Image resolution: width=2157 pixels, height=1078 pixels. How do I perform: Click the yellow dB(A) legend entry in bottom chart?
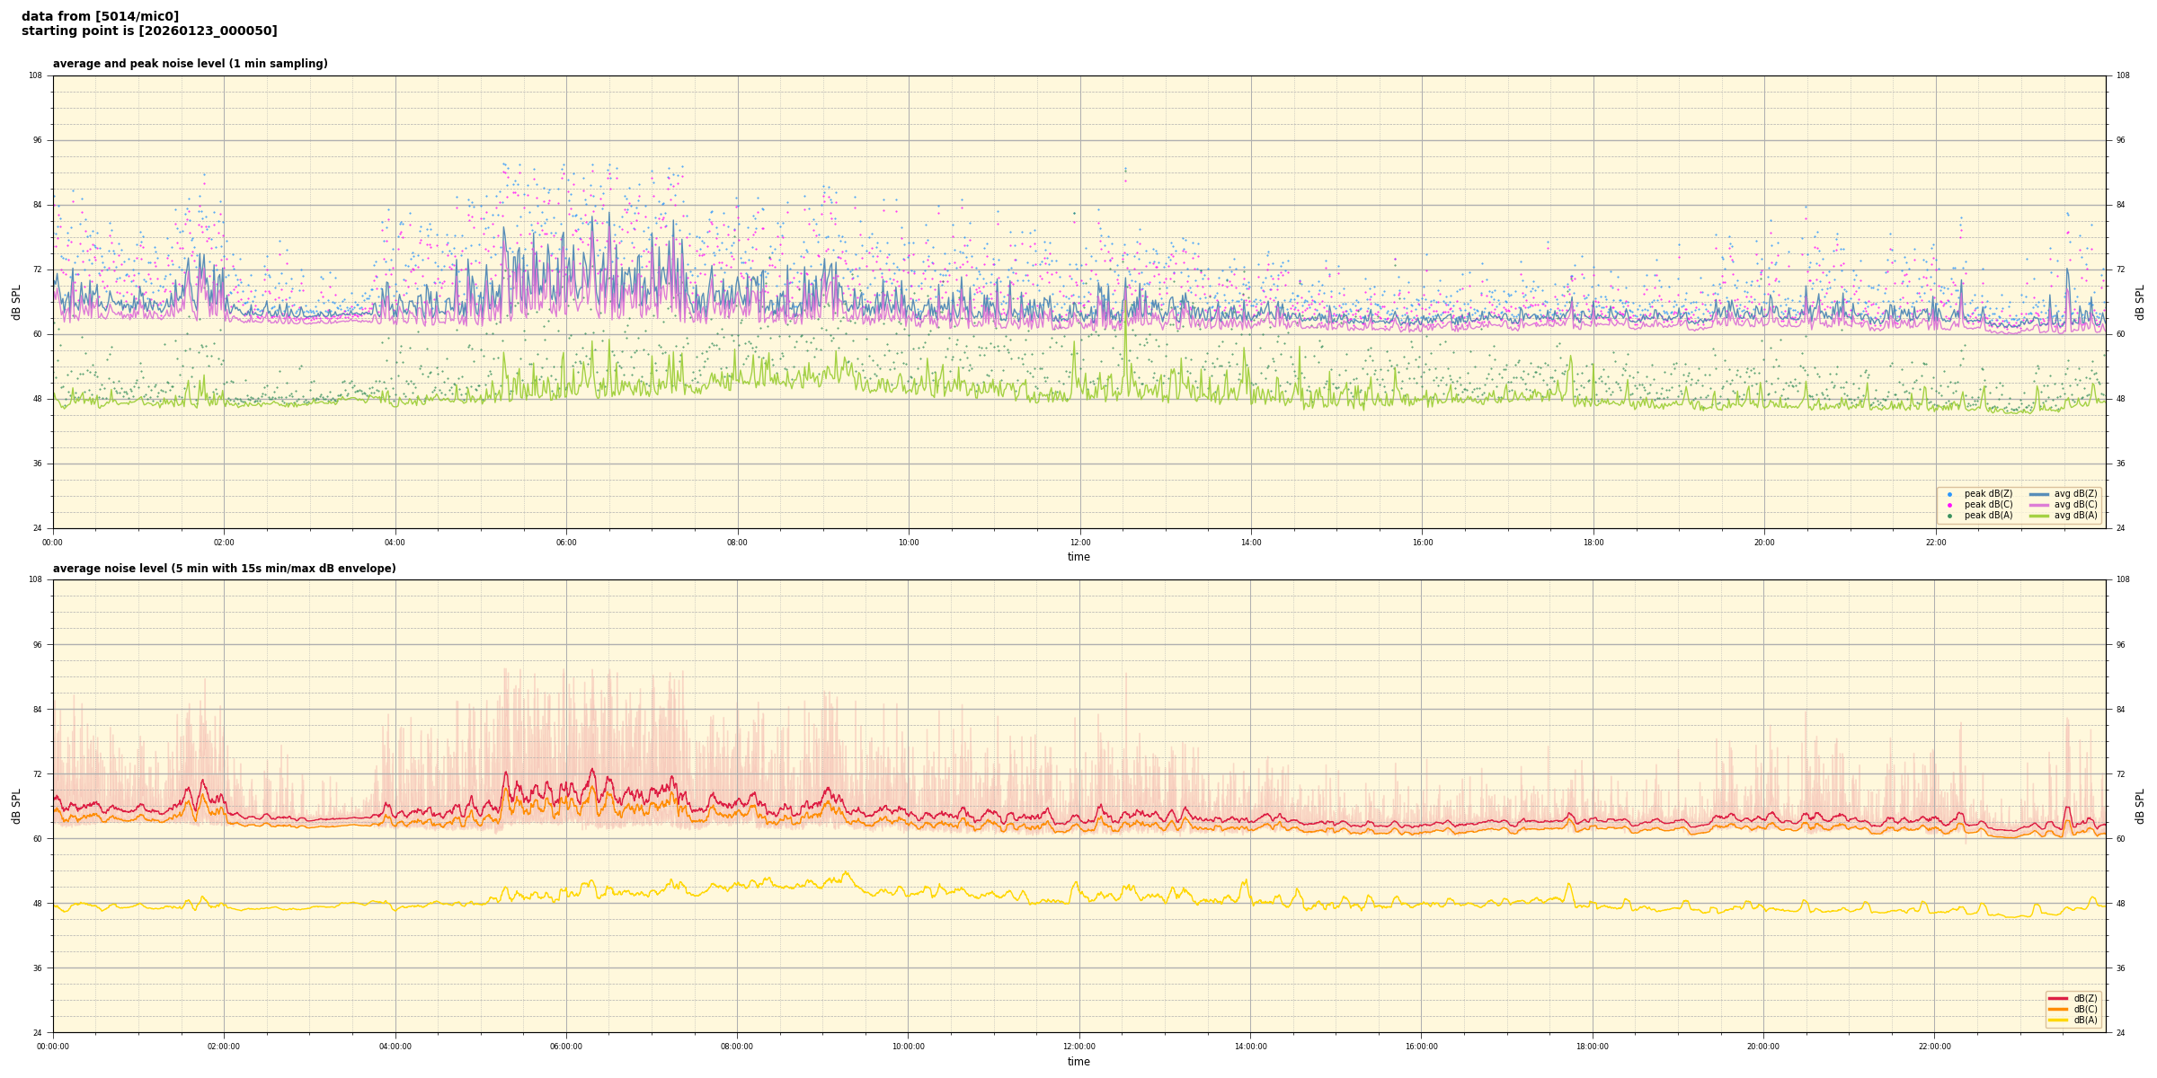(x=2058, y=1020)
